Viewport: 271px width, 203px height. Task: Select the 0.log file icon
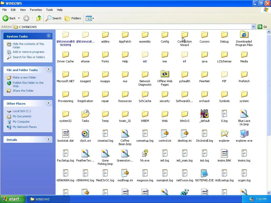tap(224, 114)
